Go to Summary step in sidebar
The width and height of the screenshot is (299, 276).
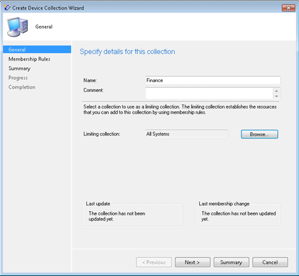coord(19,68)
